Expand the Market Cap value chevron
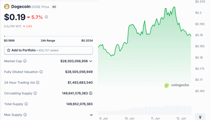The image size is (210, 120). (x=91, y=61)
